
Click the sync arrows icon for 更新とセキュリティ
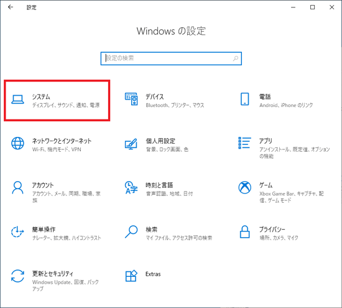pos(17,276)
